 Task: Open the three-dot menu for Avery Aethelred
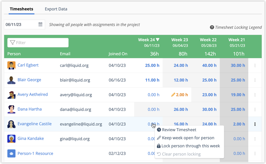[255, 95]
